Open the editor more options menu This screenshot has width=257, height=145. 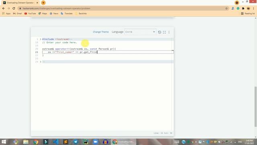point(169,32)
